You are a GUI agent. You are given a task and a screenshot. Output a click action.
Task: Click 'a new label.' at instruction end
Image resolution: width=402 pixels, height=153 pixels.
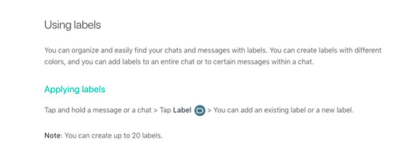coord(339,110)
